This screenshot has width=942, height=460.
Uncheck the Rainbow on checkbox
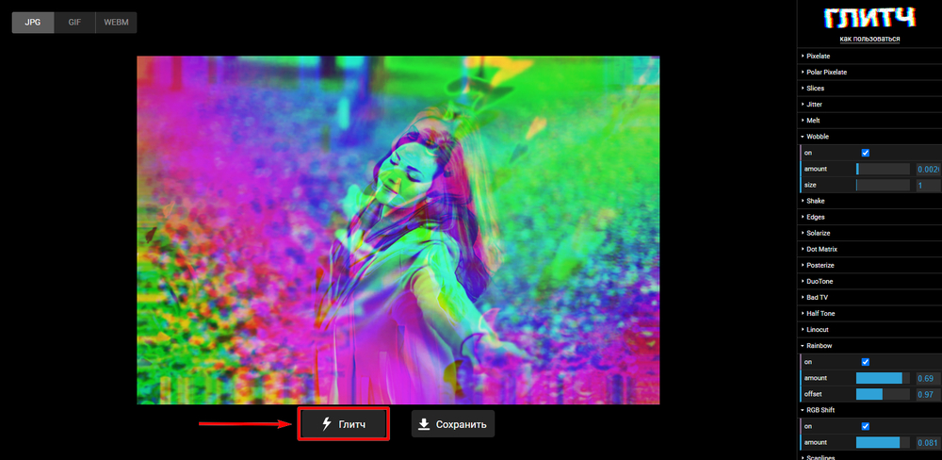[865, 362]
